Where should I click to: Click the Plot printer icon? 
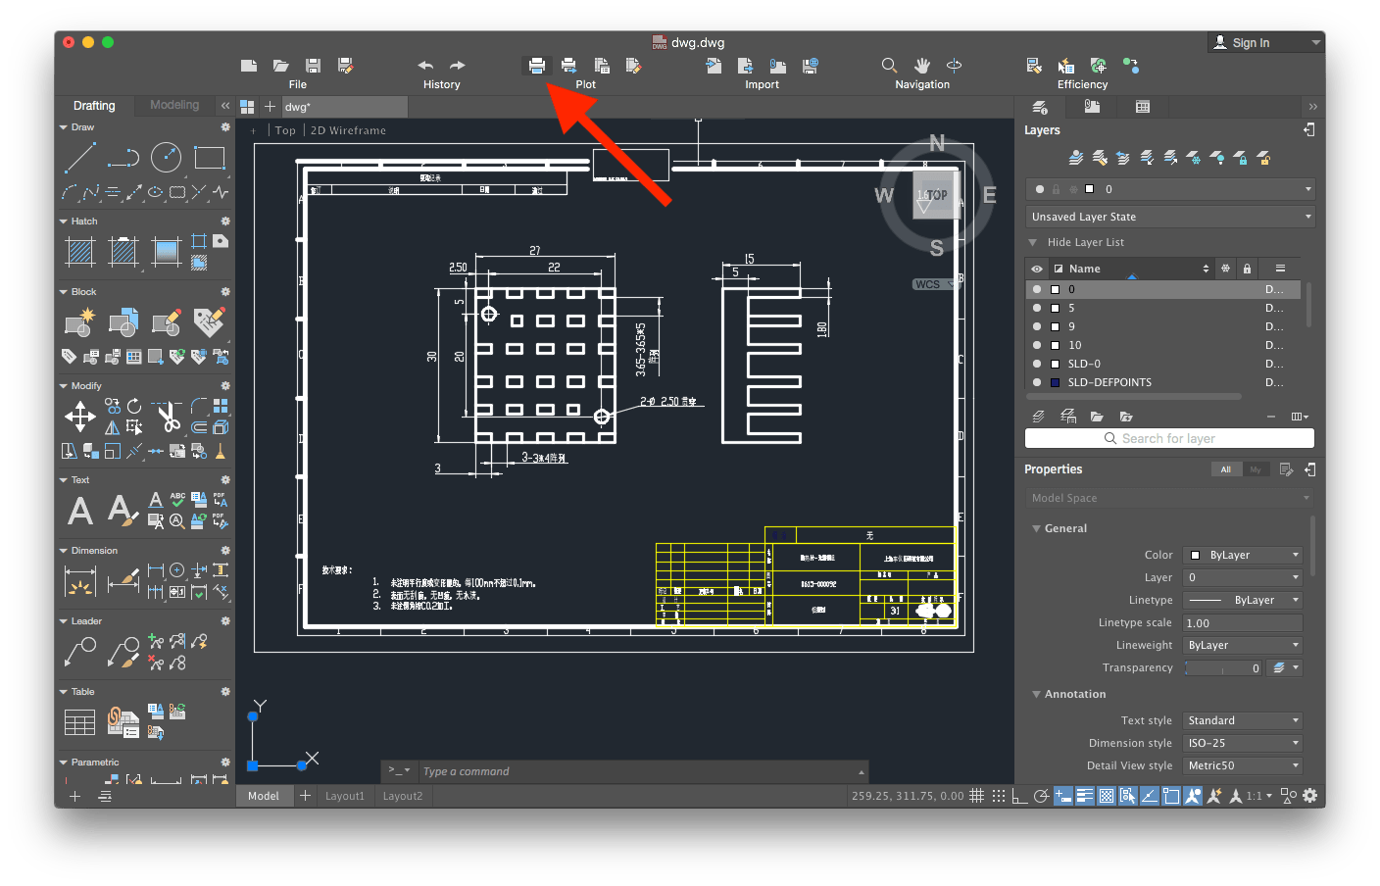click(536, 66)
